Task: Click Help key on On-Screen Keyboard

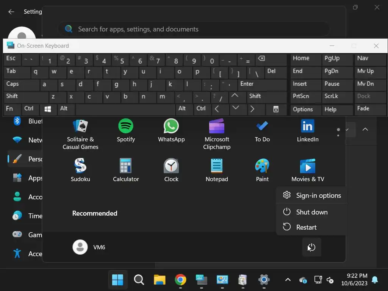Action: (338, 110)
